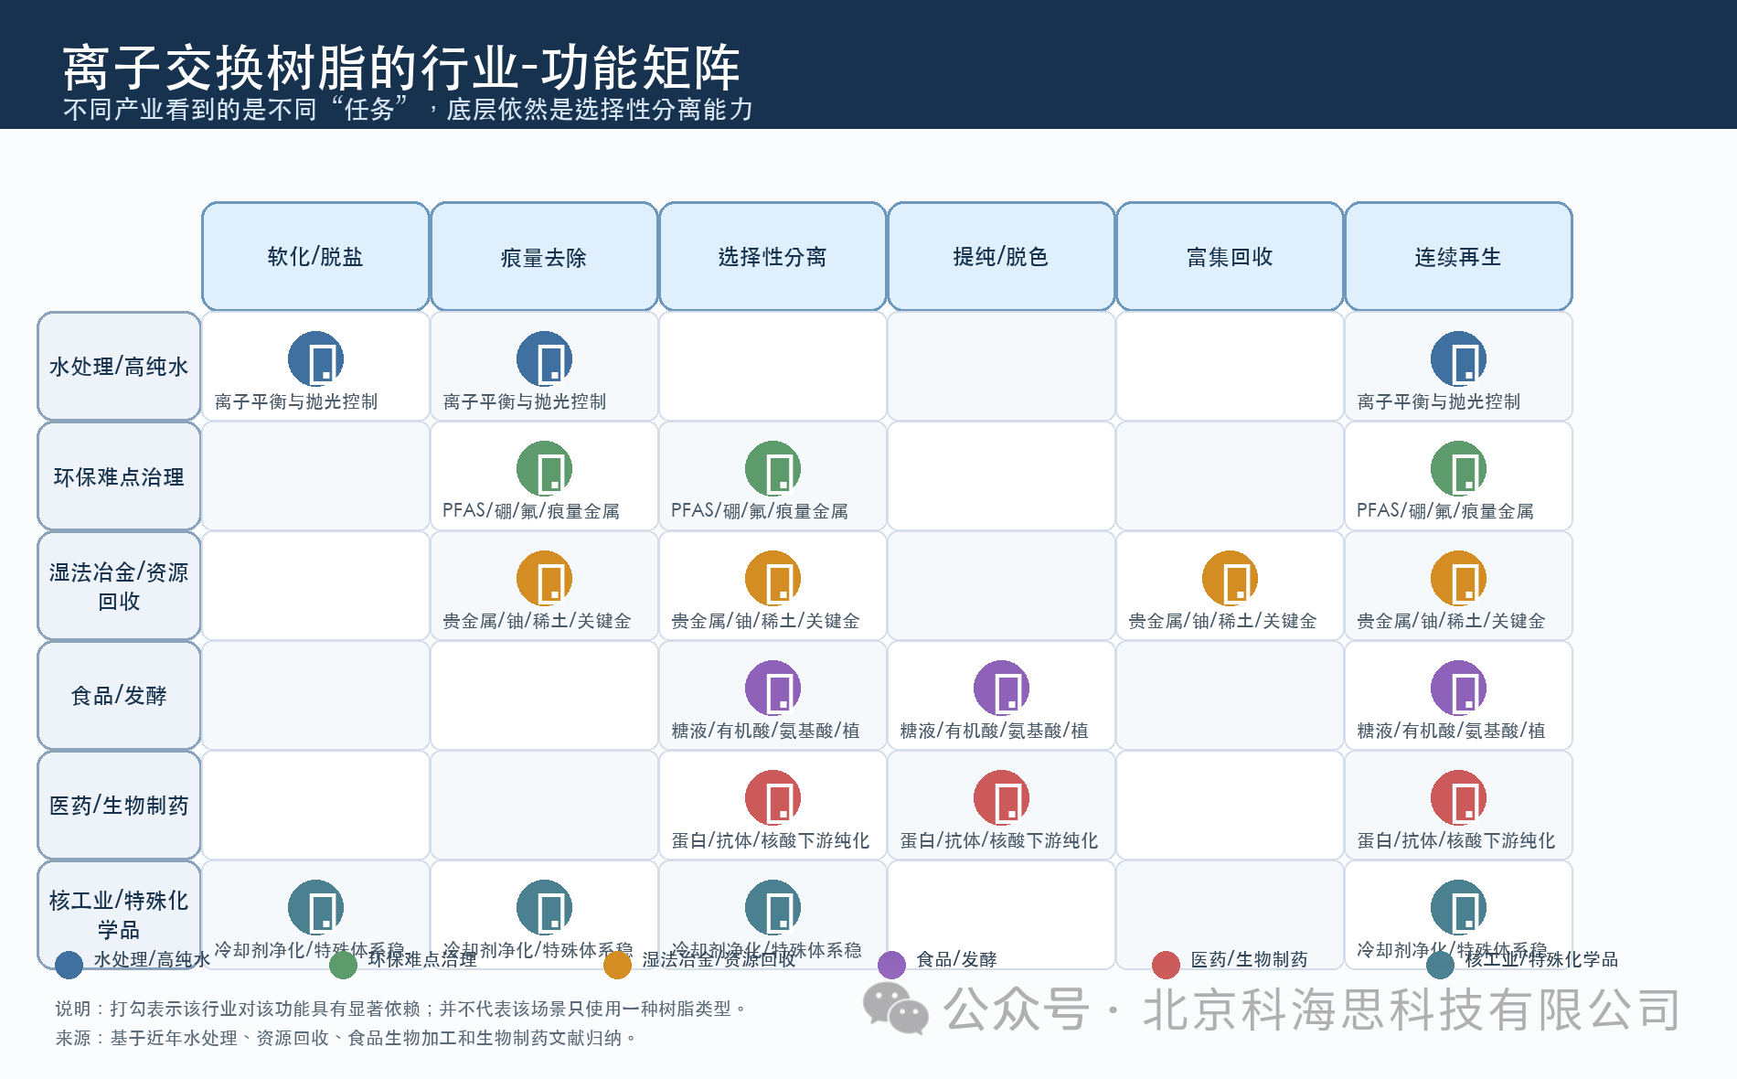The width and height of the screenshot is (1737, 1079).
Task: Click orange icon under 选择性分离 in 湿法冶金 row
Action: pyautogui.click(x=773, y=579)
